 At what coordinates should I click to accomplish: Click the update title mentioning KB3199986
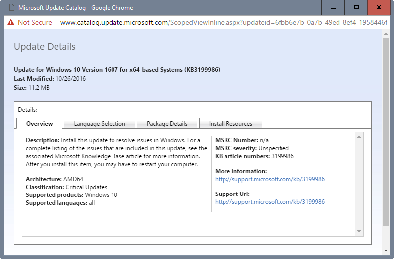[x=117, y=70]
